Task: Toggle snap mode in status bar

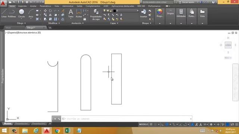Action: pos(155,124)
